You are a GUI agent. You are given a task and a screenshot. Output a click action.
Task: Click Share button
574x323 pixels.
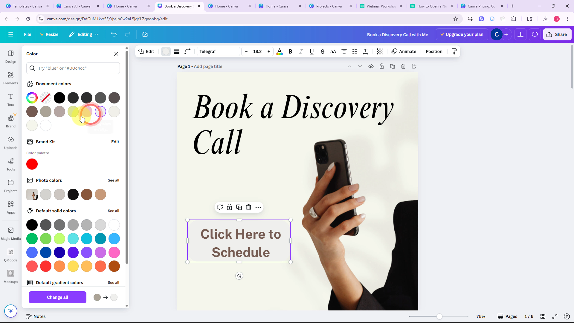(x=557, y=34)
